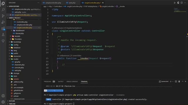Open the Explorer view in activity bar
This screenshot has height=105, width=188.
click(3, 3)
